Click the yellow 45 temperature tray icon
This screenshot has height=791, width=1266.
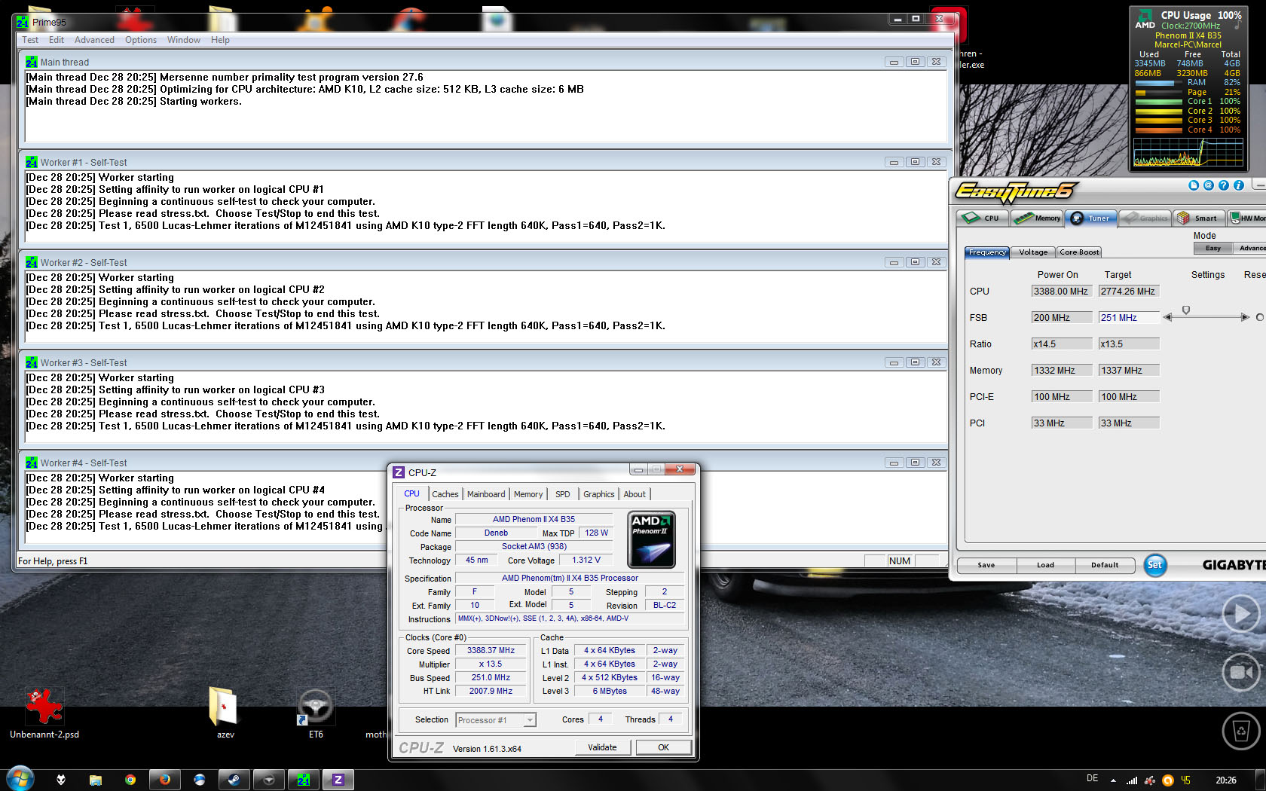coord(1186,780)
